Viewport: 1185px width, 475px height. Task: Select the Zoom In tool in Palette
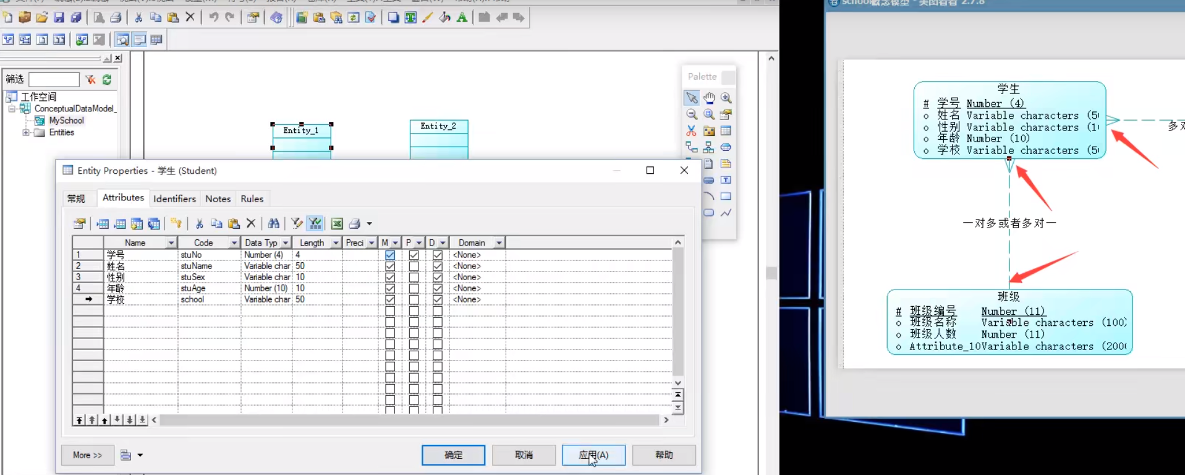pyautogui.click(x=726, y=98)
